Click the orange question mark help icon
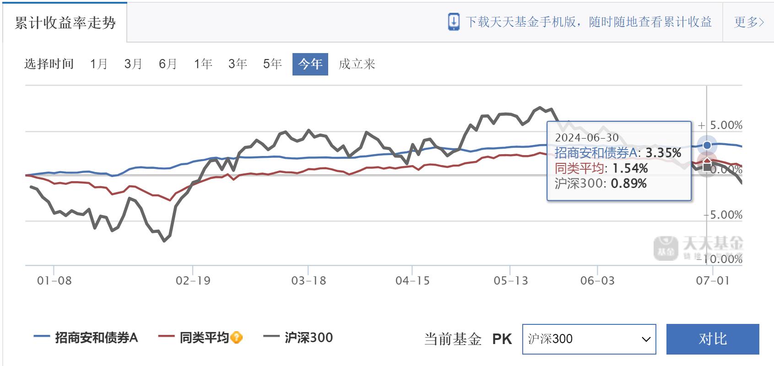 click(236, 338)
